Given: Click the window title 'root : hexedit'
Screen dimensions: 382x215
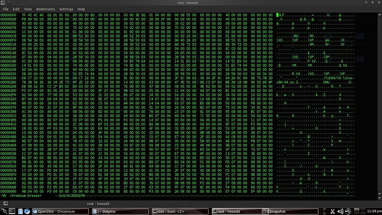Looking at the screenshot, I should point(187,3).
